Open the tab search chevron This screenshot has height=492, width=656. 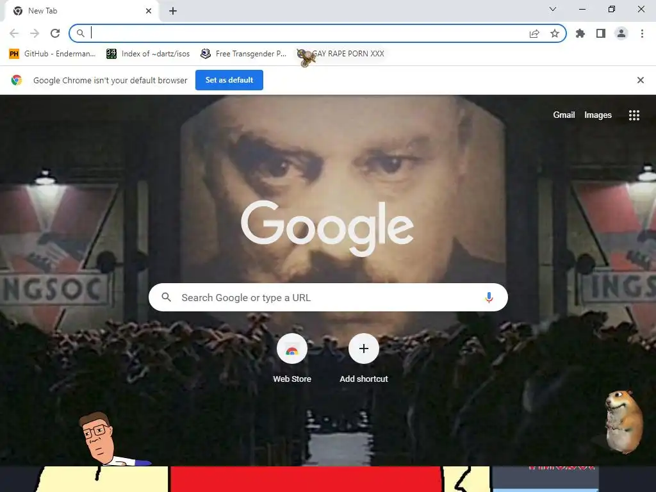(x=553, y=9)
